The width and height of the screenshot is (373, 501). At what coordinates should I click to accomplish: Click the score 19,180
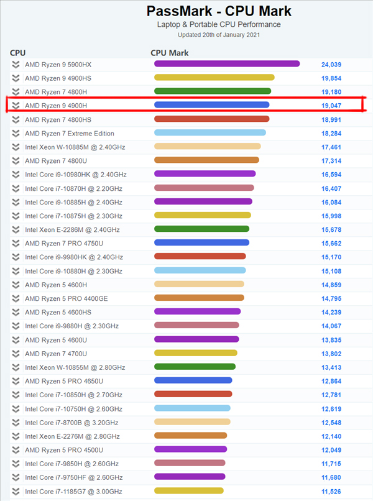tap(331, 92)
